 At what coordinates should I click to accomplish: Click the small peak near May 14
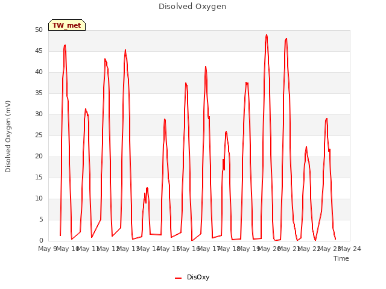[x=147, y=188]
